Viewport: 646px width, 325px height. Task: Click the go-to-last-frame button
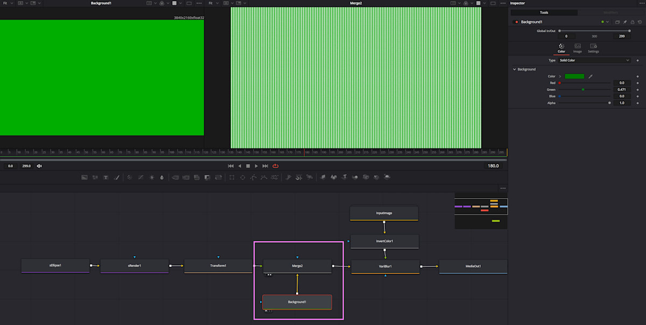tap(265, 166)
